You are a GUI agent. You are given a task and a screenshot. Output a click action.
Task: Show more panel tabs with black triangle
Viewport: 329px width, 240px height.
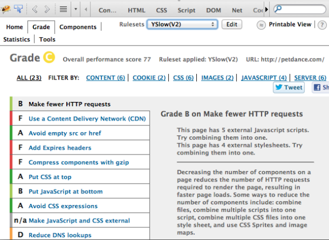click(x=266, y=10)
